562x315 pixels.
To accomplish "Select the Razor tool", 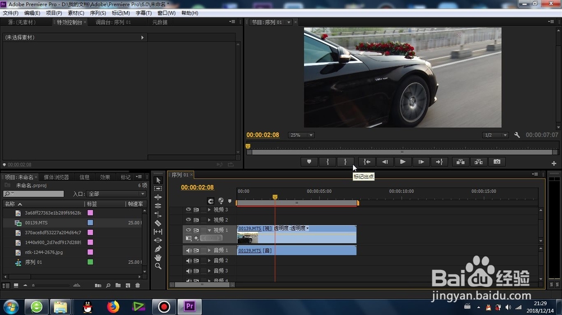I will tap(158, 223).
